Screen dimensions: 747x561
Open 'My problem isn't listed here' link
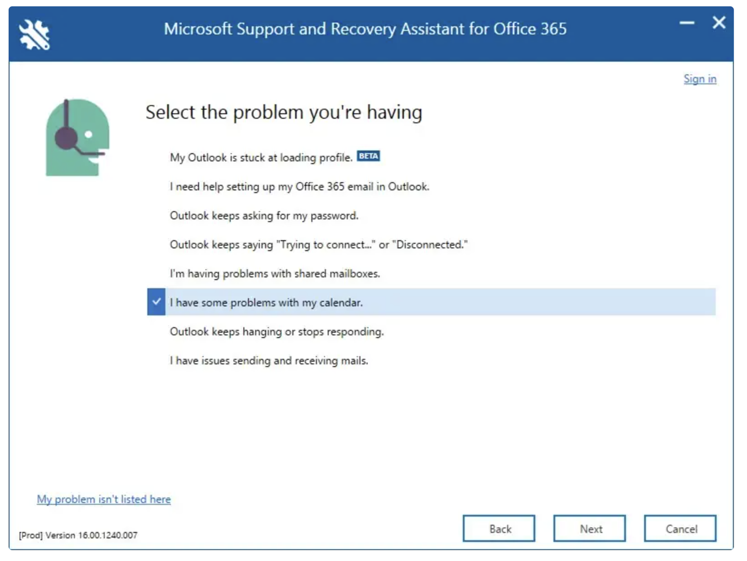[104, 499]
